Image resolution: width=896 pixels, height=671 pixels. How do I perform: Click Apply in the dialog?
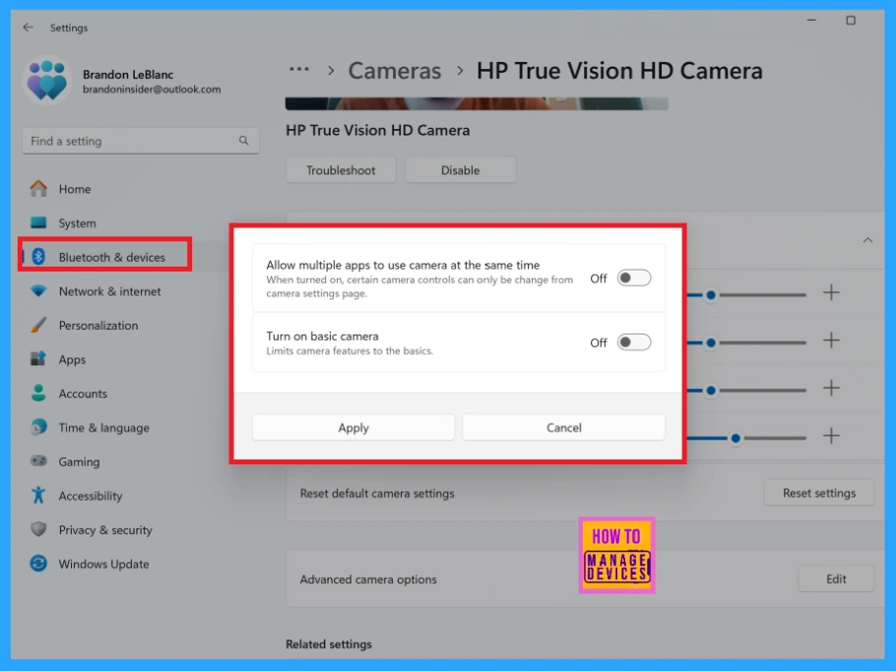tap(353, 428)
